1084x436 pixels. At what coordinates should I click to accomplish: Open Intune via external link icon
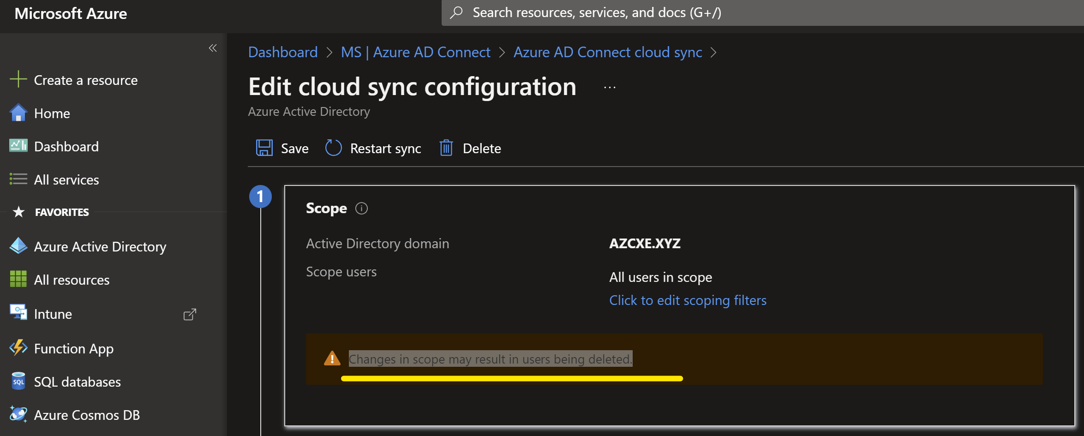point(190,314)
